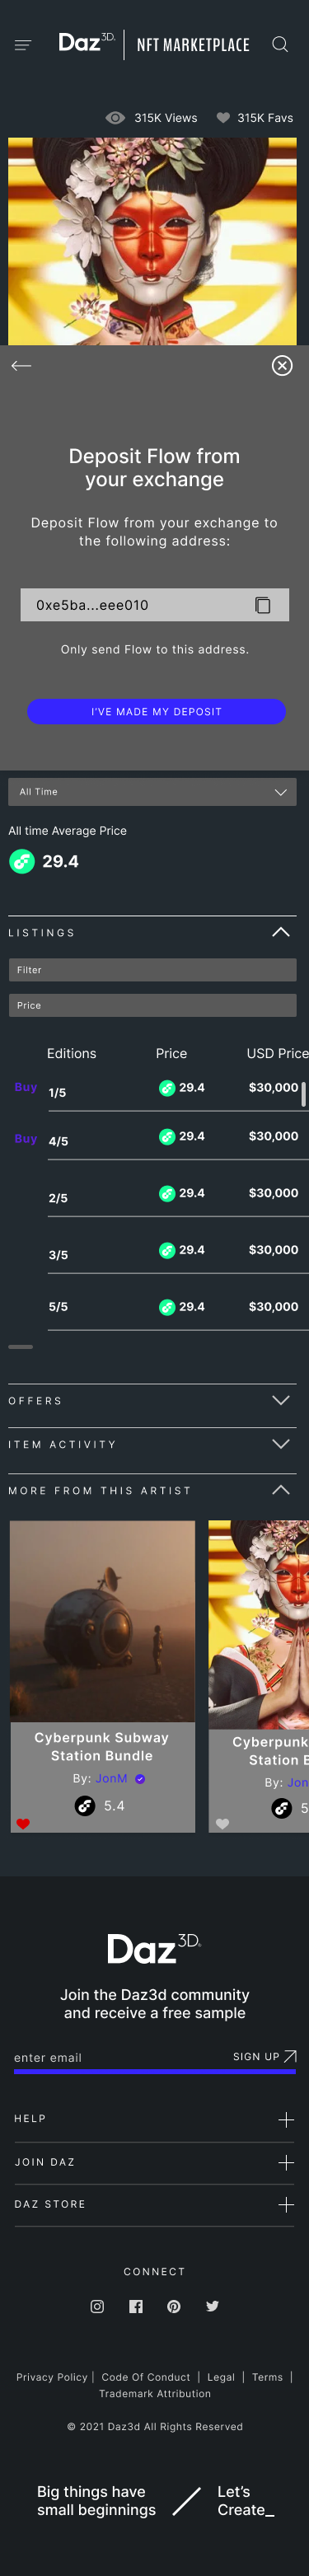The height and width of the screenshot is (2576, 309).
Task: Expand the Offers section
Action: point(152,1401)
